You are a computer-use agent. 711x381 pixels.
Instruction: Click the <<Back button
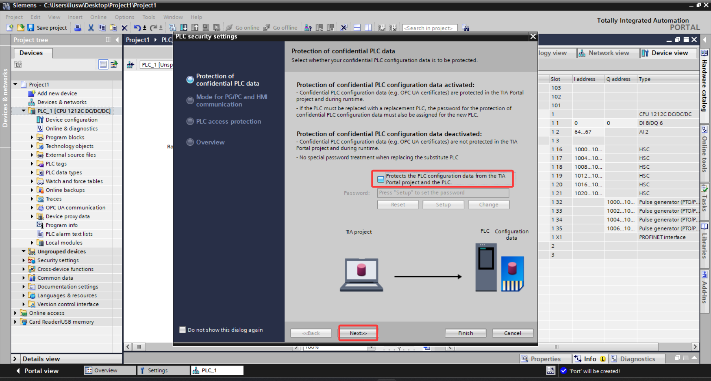click(x=311, y=333)
